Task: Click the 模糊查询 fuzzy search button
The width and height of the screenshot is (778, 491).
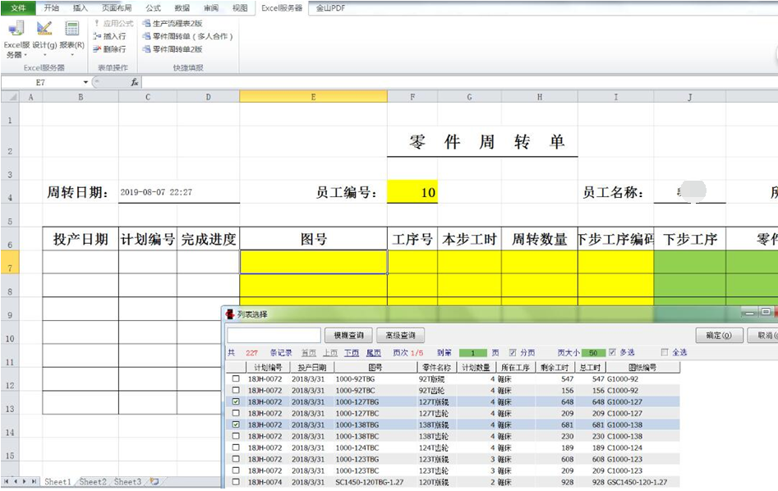Action: point(348,335)
